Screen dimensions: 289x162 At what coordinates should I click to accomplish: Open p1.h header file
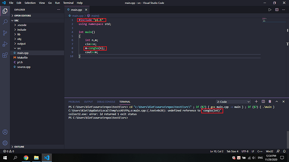click(37, 62)
